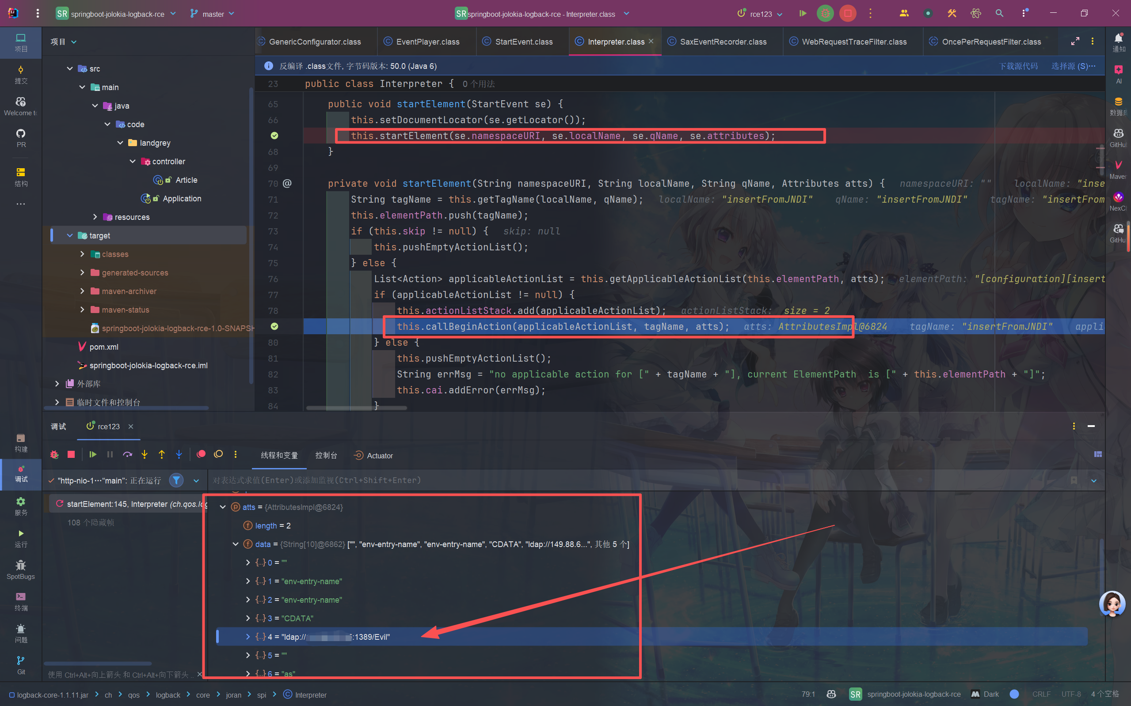The height and width of the screenshot is (706, 1131).
Task: Expand the resources folder
Action: (95, 217)
